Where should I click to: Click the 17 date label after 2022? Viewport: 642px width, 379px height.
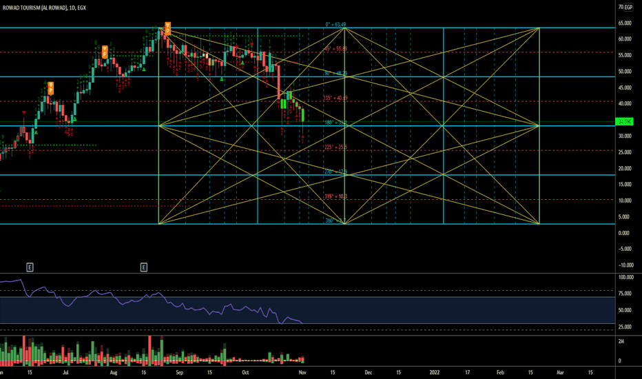[467, 372]
